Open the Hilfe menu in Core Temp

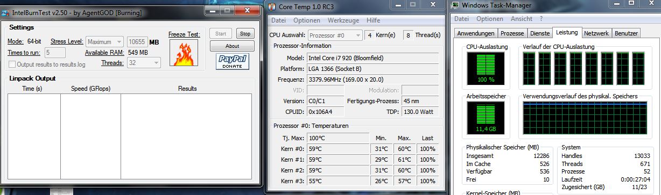coord(373,20)
